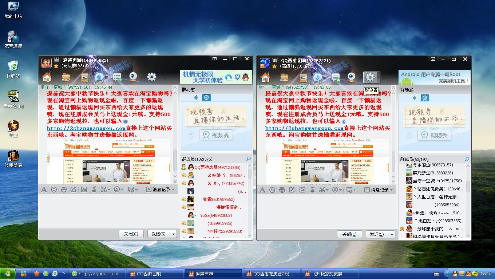Search members magnifier in QQ西游团刷 member list
This screenshot has height=279, width=495.
[467, 159]
